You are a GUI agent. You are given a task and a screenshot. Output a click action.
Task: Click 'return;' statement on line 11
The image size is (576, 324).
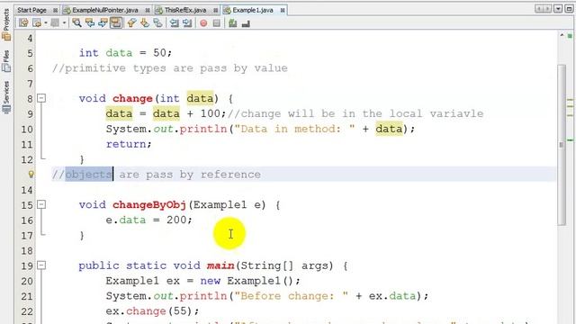[x=129, y=144]
